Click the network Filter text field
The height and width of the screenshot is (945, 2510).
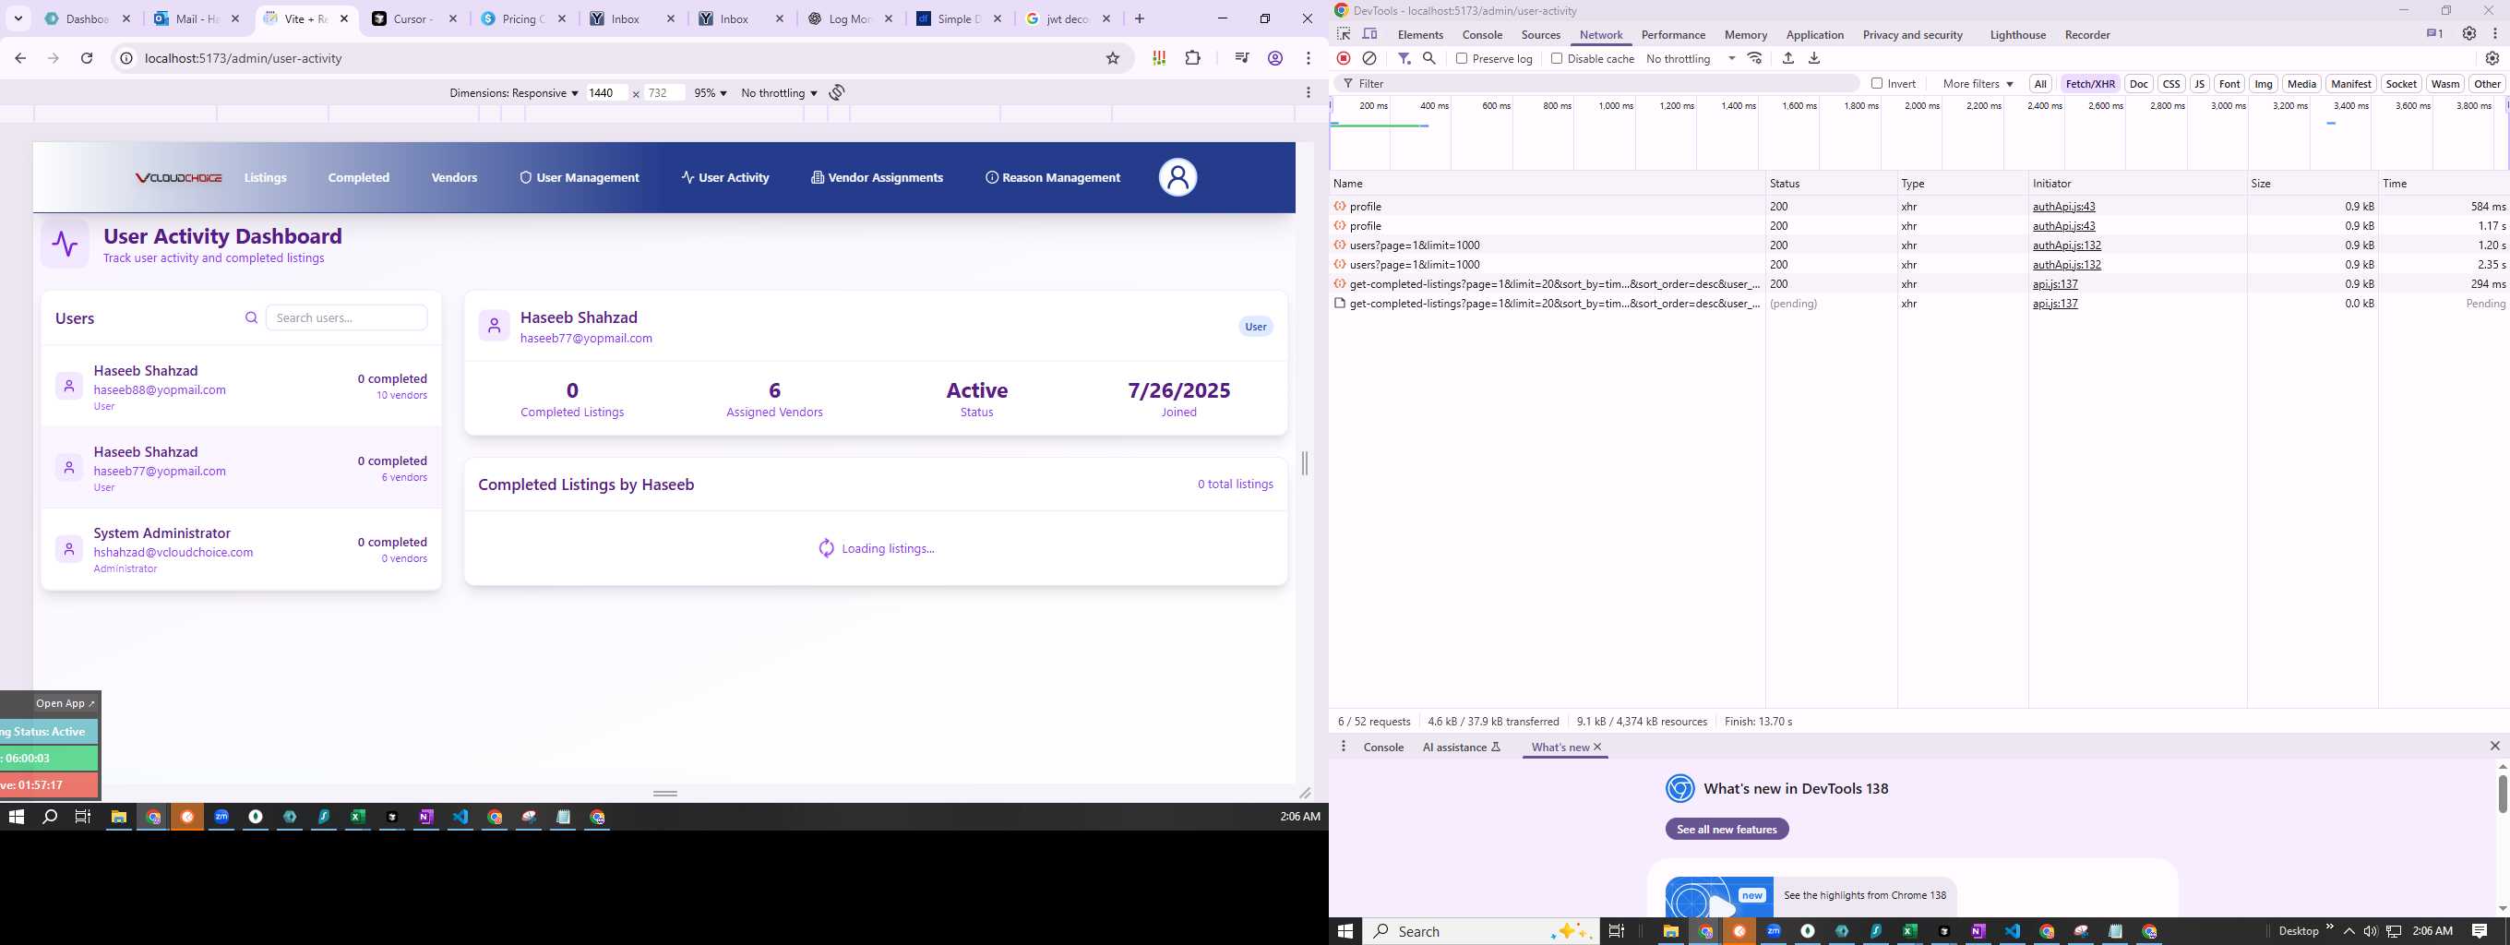tap(1598, 84)
